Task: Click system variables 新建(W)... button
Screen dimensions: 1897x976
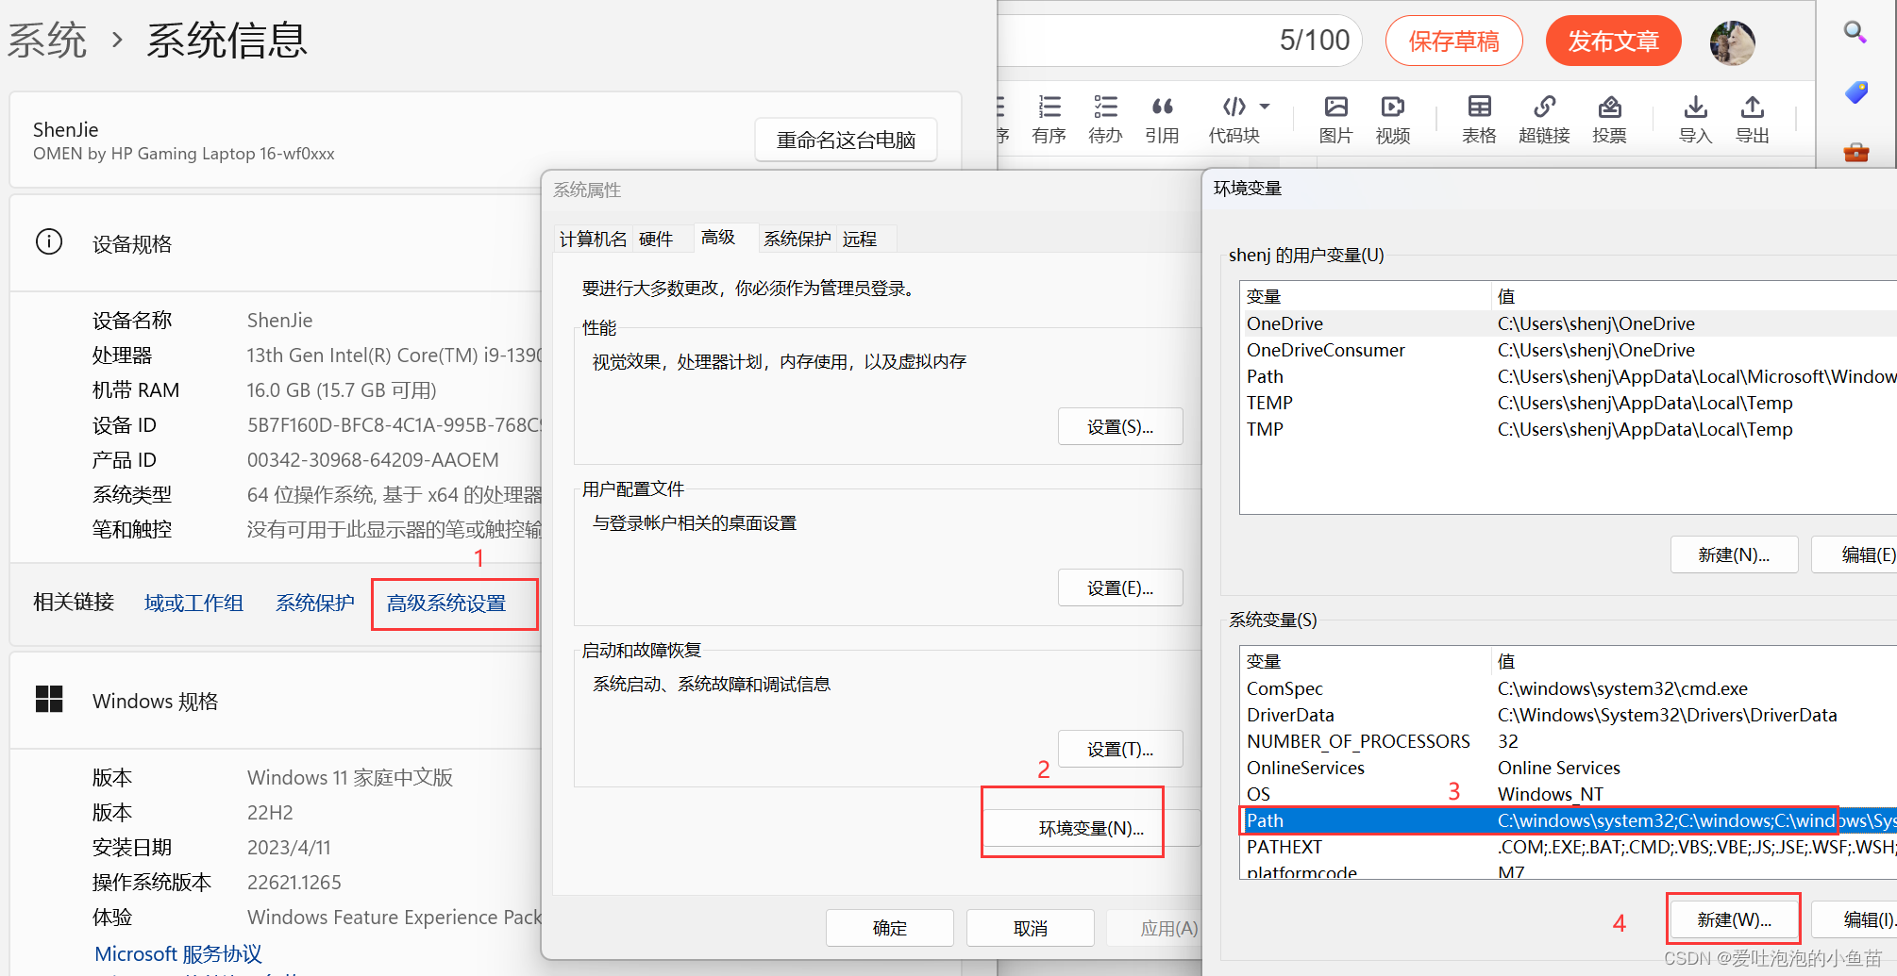Action: pos(1734,919)
